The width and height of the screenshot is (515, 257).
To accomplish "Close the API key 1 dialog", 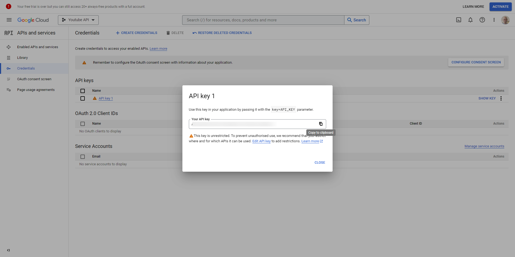I will click(320, 163).
